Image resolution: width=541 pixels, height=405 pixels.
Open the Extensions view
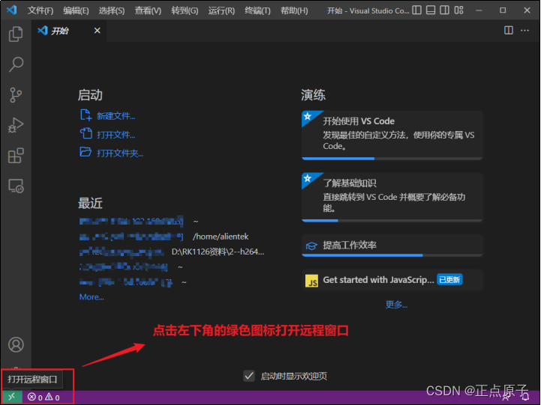click(x=16, y=156)
